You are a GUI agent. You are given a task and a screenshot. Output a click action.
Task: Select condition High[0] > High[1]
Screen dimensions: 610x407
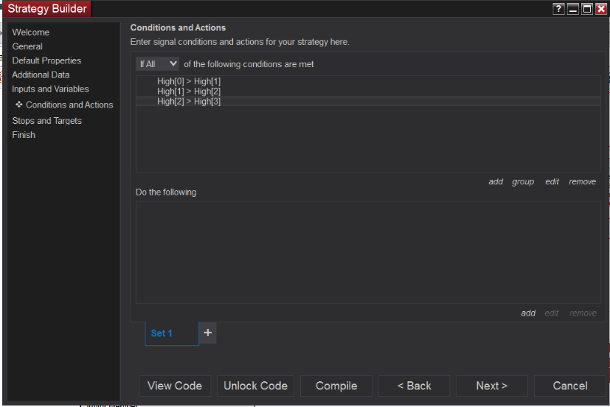[x=189, y=81]
